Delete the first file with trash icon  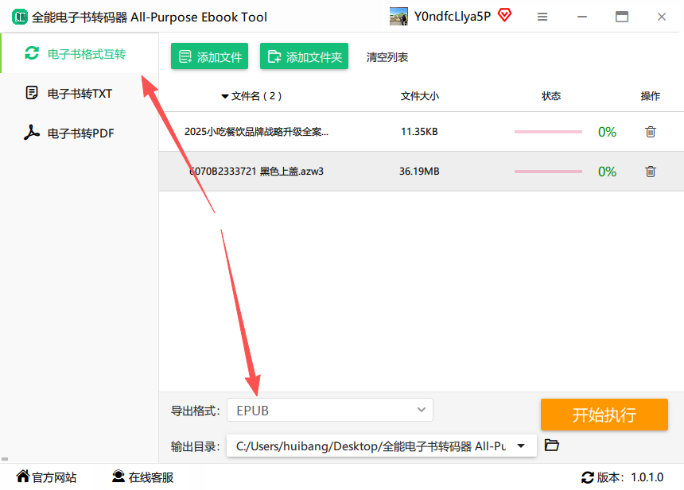click(650, 132)
